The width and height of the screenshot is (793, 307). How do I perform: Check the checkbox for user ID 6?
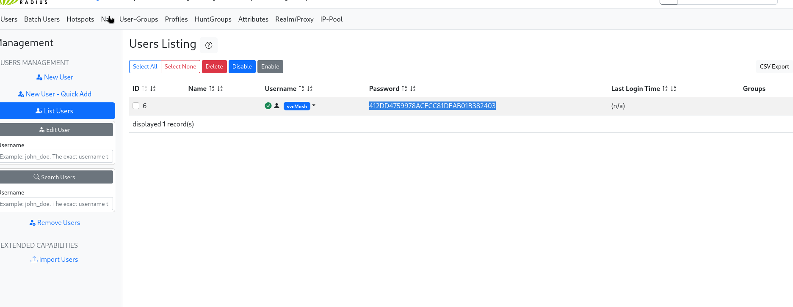pos(136,106)
